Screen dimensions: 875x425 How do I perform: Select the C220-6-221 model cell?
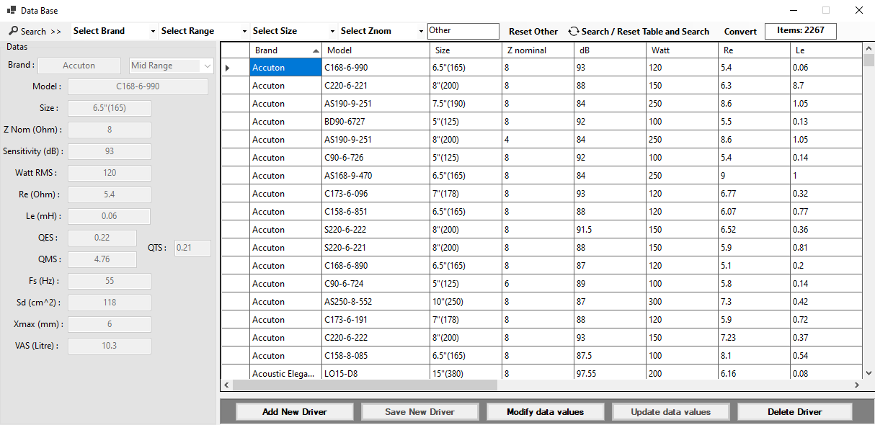click(376, 86)
